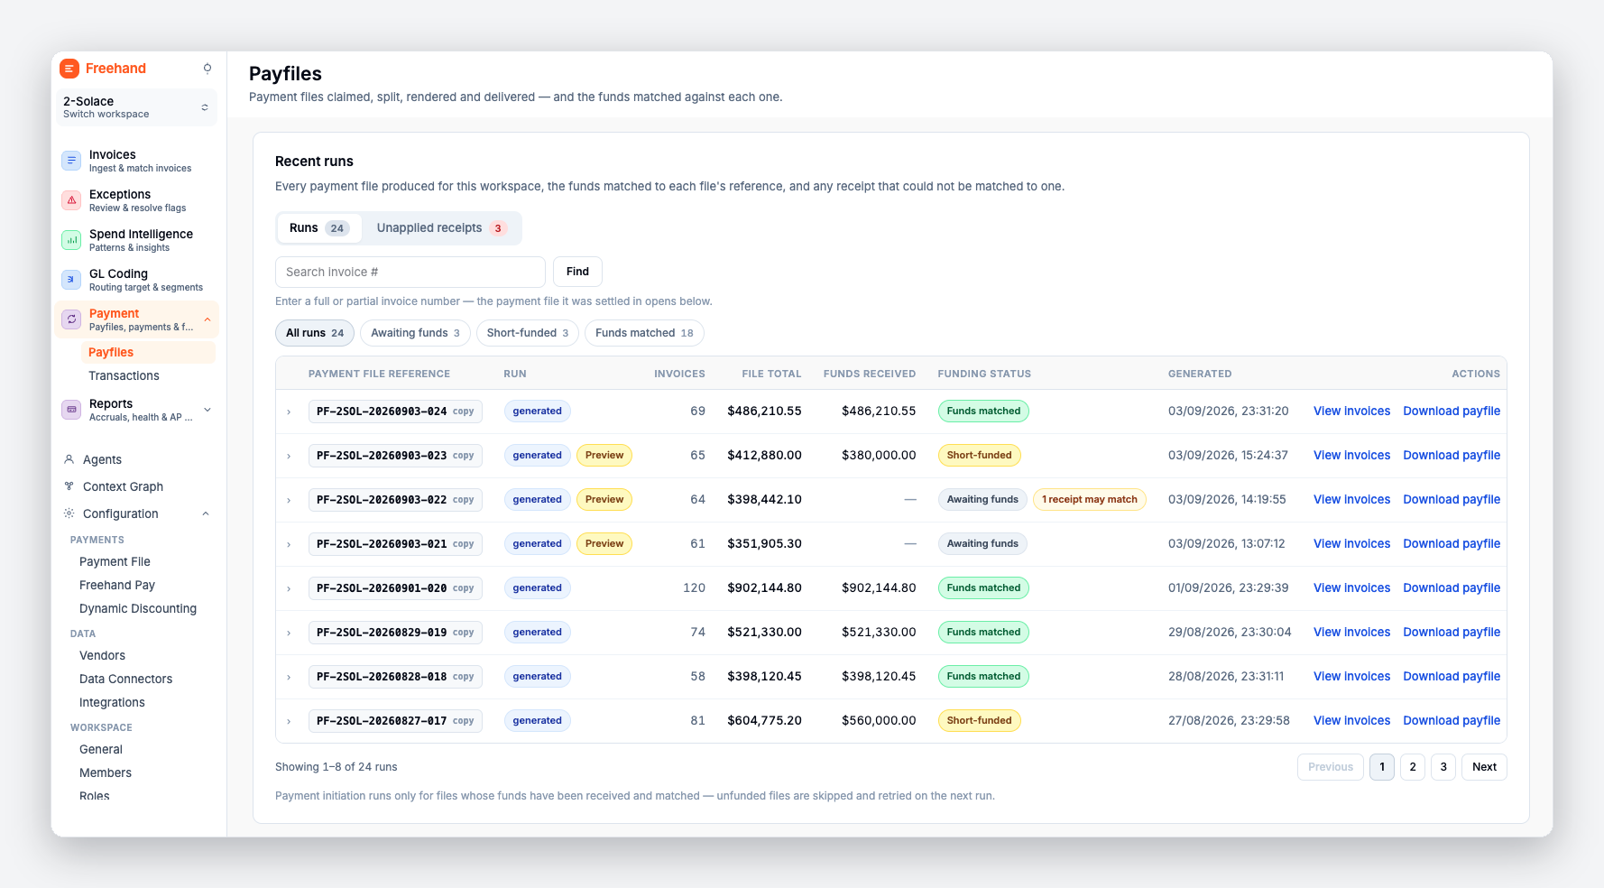The image size is (1604, 888).
Task: Expand row PF-2SOL-20260827-017
Action: 289,721
